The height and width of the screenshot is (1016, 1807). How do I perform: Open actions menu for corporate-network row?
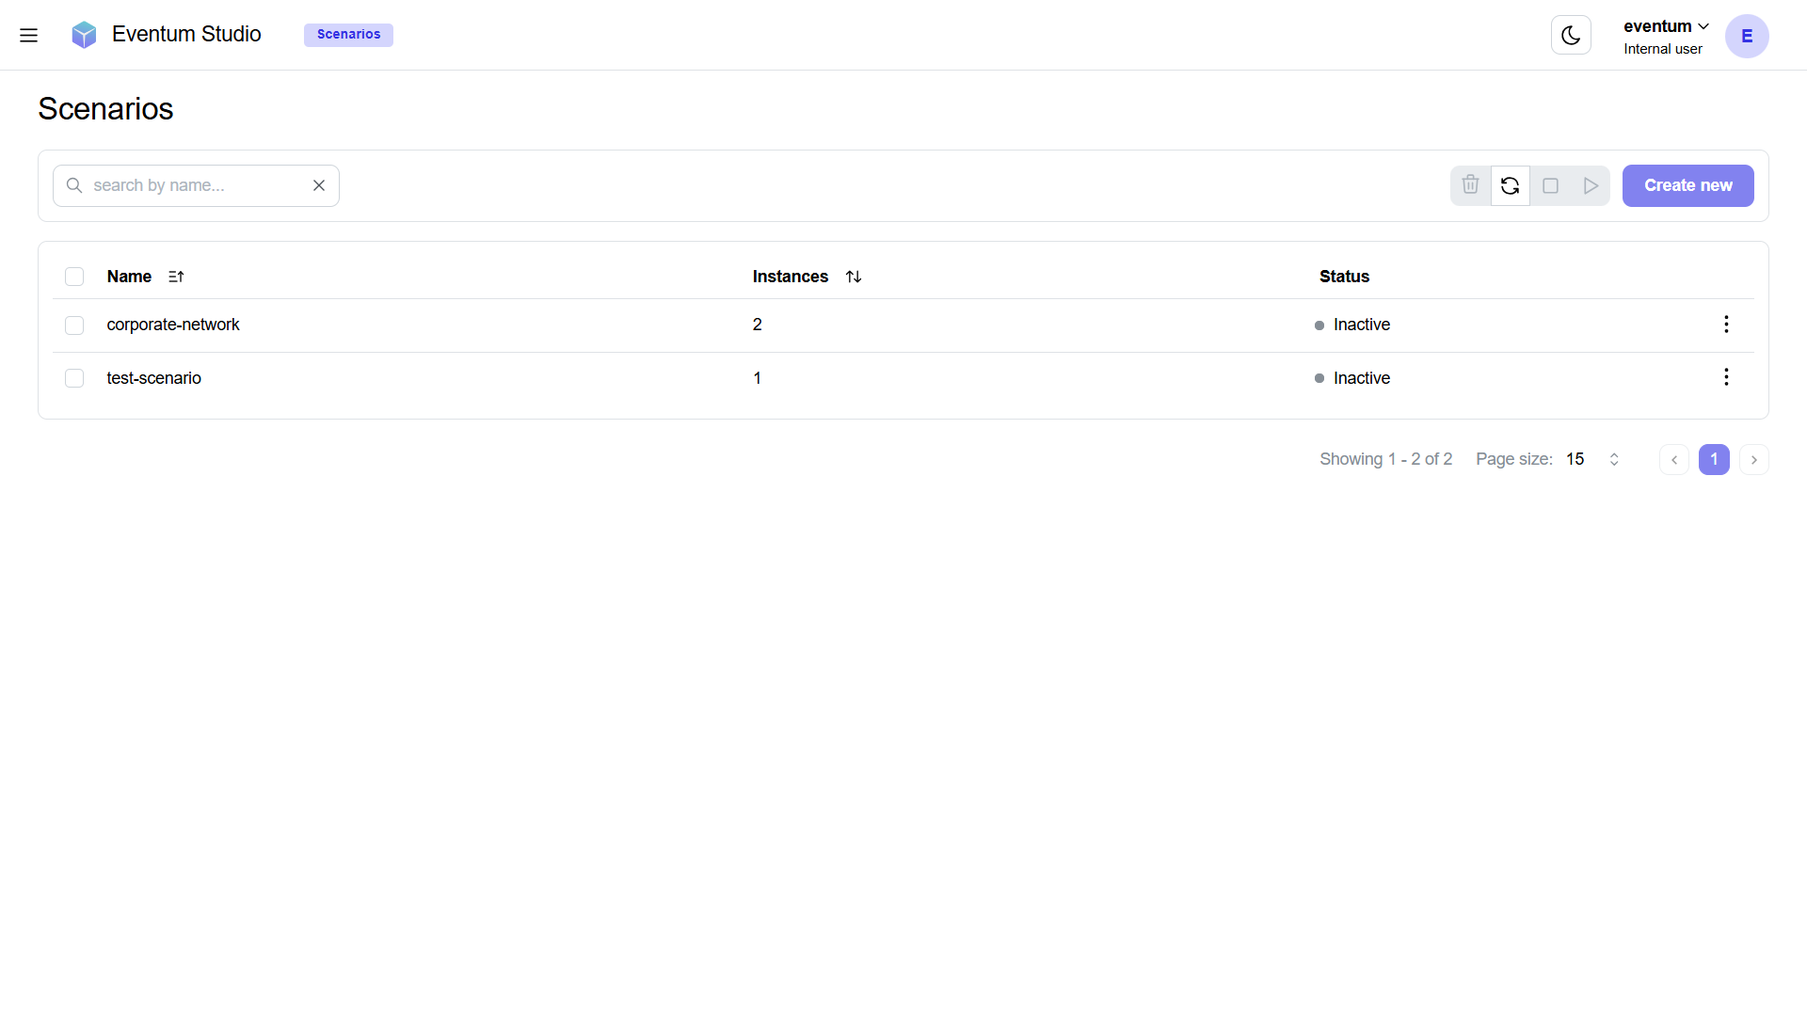point(1725,324)
